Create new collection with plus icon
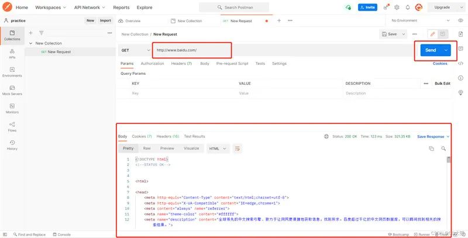Screen dimensions: 468x238 coord(31,33)
